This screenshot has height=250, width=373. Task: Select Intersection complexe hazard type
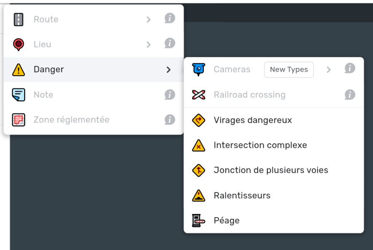(x=274, y=145)
